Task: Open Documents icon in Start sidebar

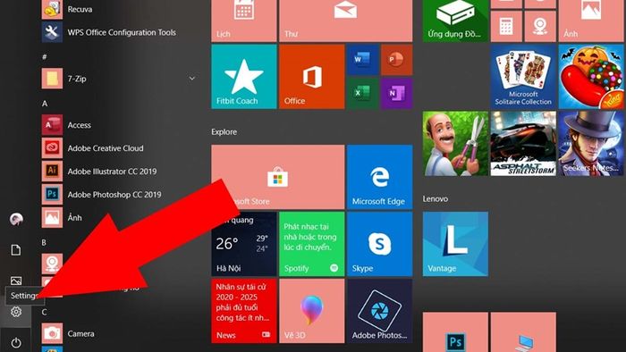Action: [x=16, y=250]
